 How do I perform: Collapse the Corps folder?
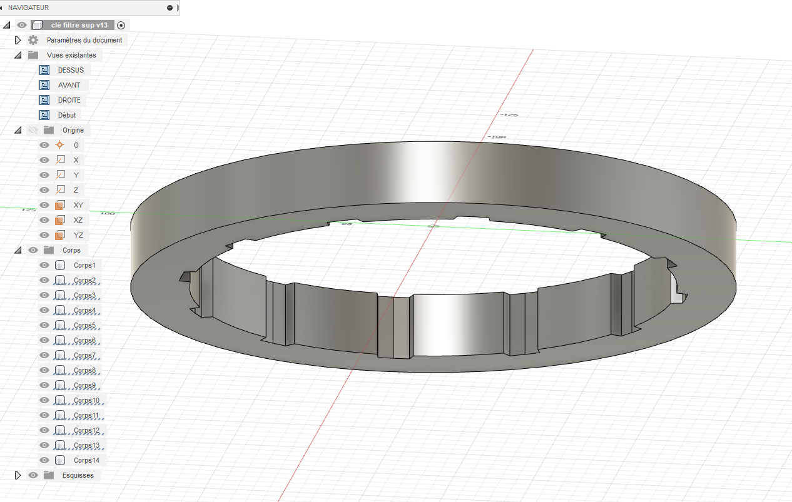tap(18, 250)
